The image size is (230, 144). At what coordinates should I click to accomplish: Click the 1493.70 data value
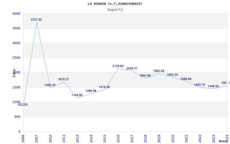pyautogui.click(x=200, y=85)
